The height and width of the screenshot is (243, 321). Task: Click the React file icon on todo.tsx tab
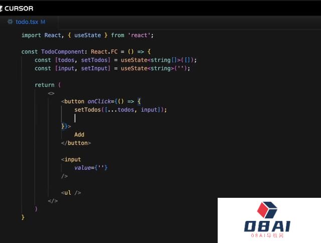tap(10, 22)
